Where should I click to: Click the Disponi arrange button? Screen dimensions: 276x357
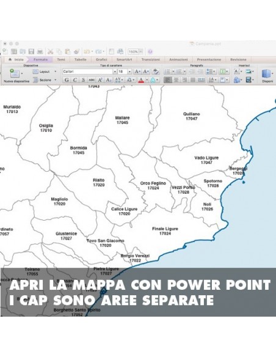coord(267,76)
